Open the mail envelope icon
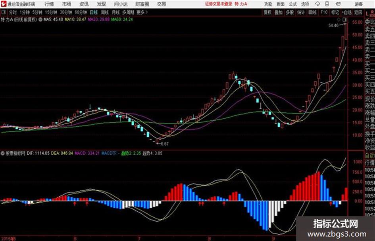The width and height of the screenshot is (375, 241). 338,4
